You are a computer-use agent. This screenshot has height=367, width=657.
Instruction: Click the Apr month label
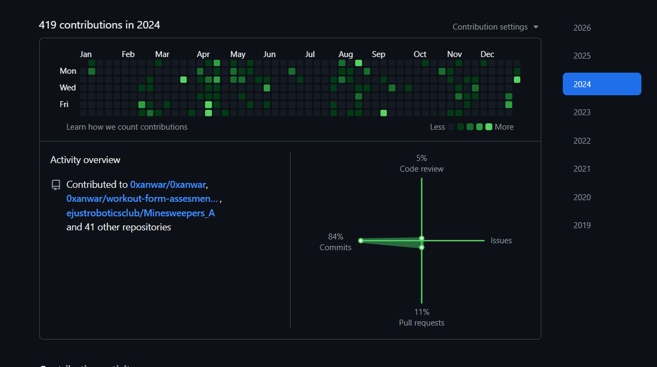tap(203, 54)
